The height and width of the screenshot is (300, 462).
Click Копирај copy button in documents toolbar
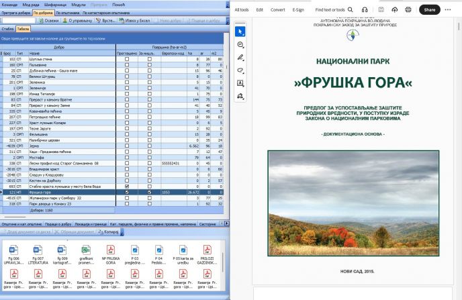108,232
